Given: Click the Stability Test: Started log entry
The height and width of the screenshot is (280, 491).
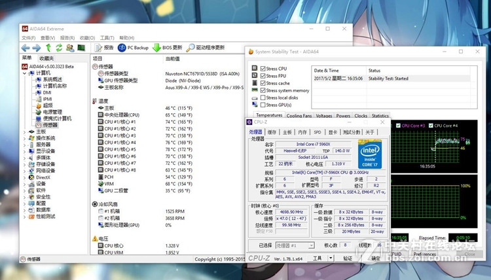Looking at the screenshot, I should [x=388, y=79].
